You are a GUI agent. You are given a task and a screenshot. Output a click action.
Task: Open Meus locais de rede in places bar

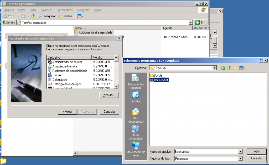[136, 149]
